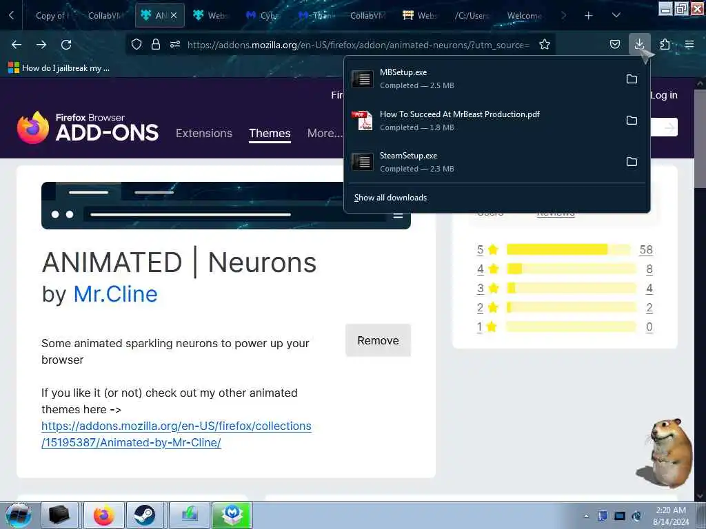Click the Firefox Browser ADD-ONS logo
Screen dimensions: 706x529
click(x=88, y=127)
